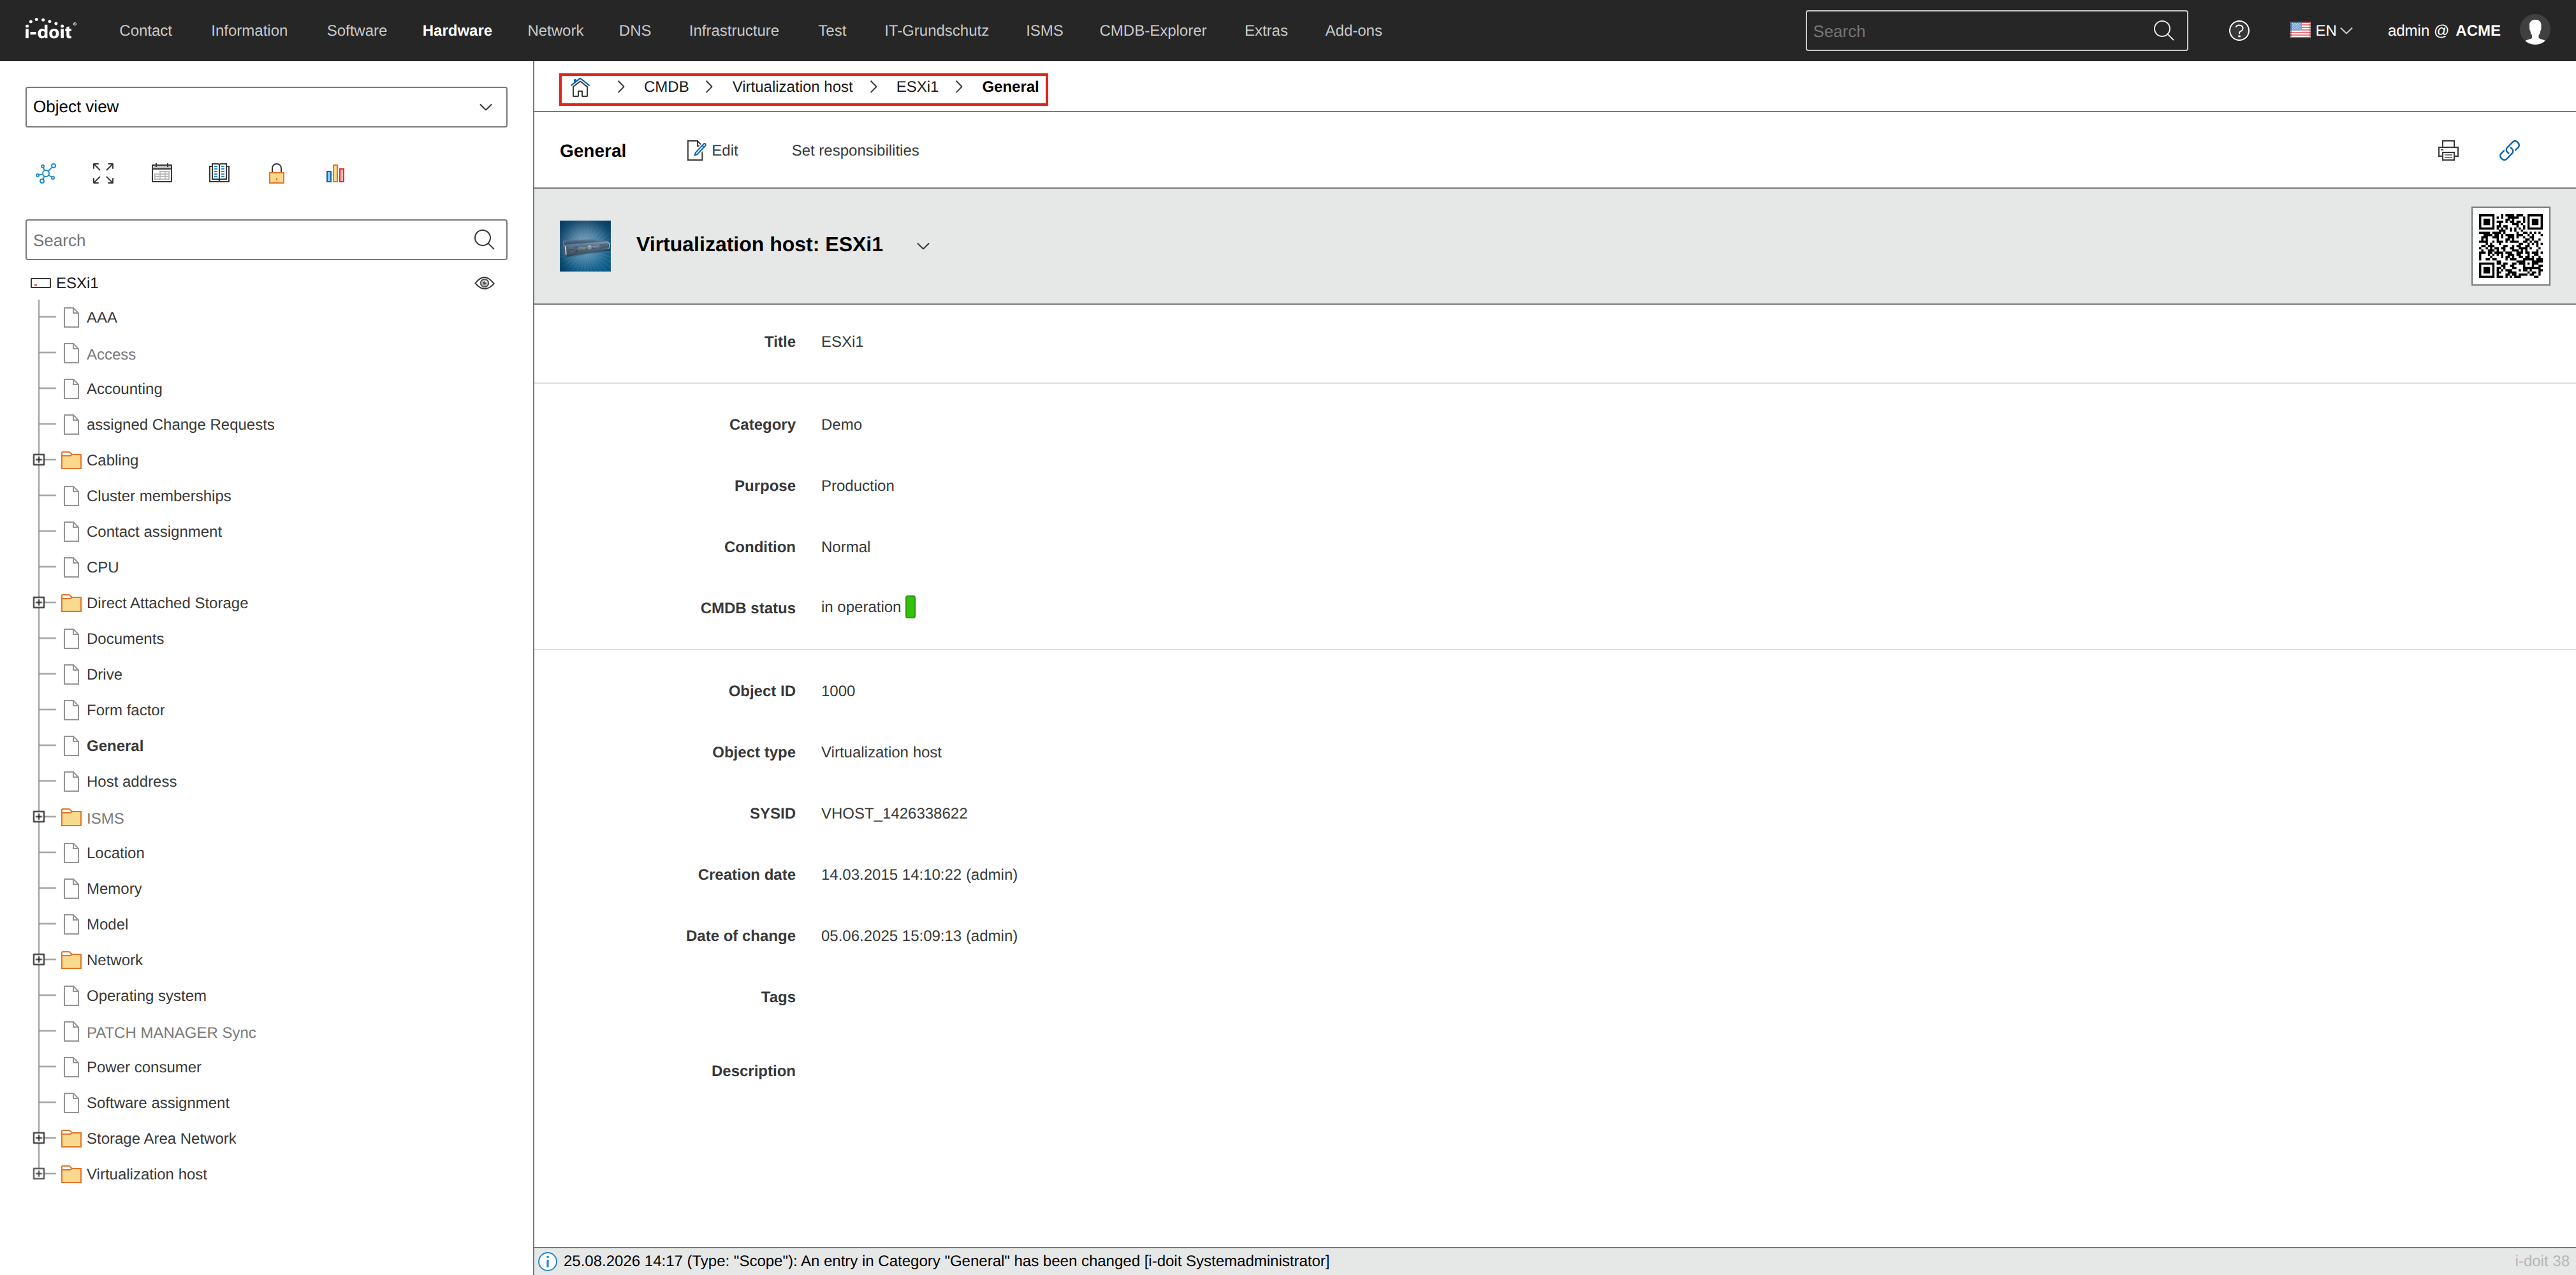Open the Information menu
Viewport: 2576px width, 1275px height.
tap(249, 31)
